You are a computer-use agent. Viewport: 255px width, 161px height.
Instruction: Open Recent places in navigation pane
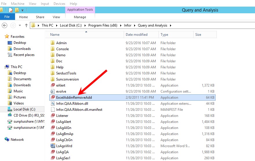click(x=24, y=55)
